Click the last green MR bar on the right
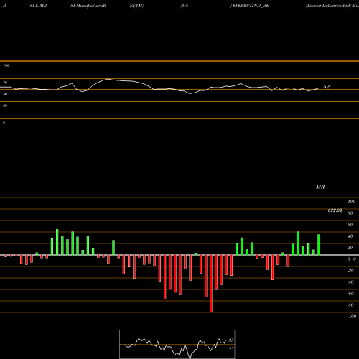 (x=319, y=245)
